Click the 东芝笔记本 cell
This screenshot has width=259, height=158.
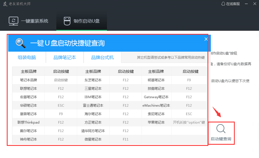click(93, 80)
